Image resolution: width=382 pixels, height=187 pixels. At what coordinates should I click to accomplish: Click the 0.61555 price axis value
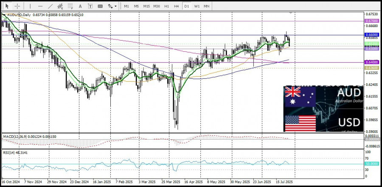[372, 96]
